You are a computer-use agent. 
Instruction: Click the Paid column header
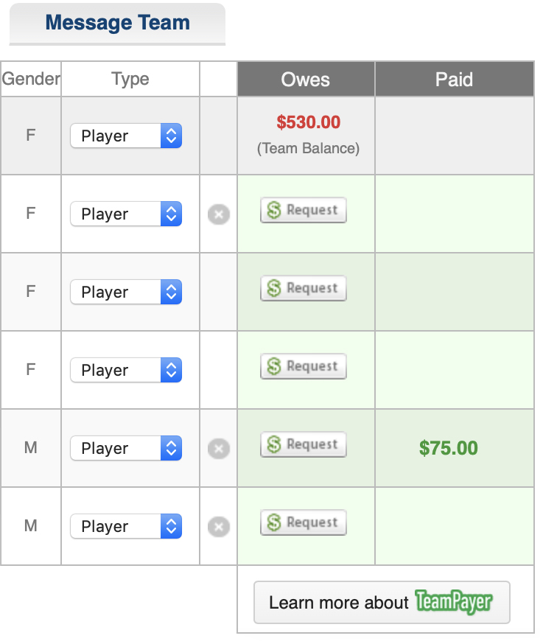[x=454, y=80]
